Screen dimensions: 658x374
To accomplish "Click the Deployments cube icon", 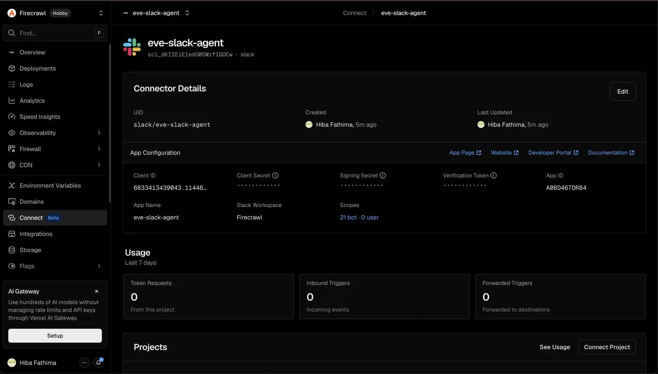I will coord(12,69).
